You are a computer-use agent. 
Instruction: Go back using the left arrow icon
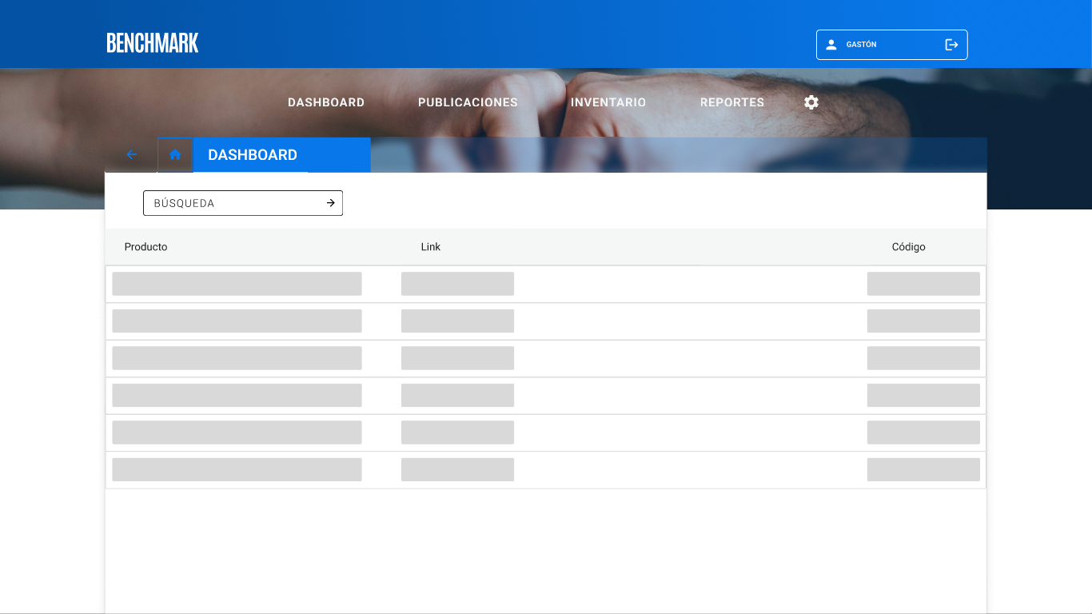coord(132,155)
